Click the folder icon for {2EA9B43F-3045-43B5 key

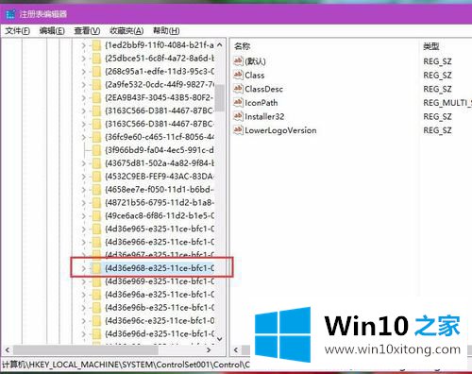[96, 97]
